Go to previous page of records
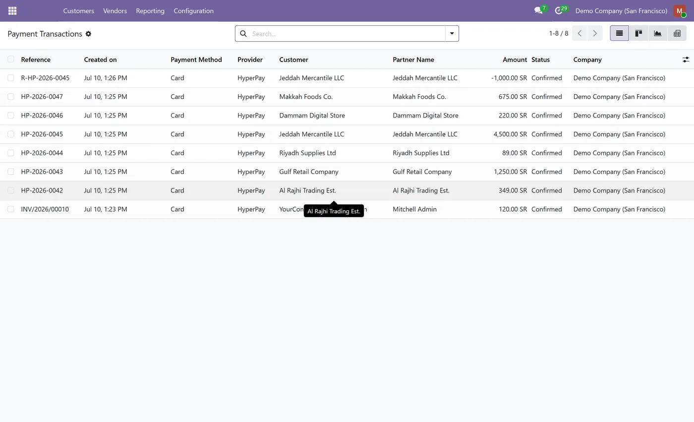Viewport: 694px width, 422px height. coord(579,33)
